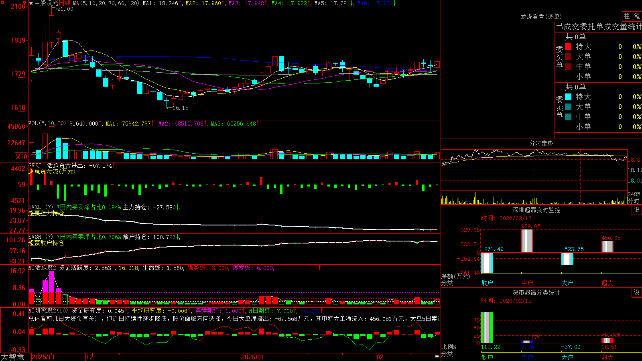The width and height of the screenshot is (642, 361).
Task: Open the SVSH (7) indicator label
Action: click(x=41, y=237)
